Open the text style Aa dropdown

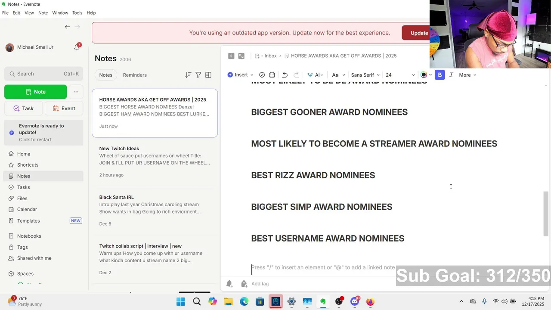click(x=339, y=75)
